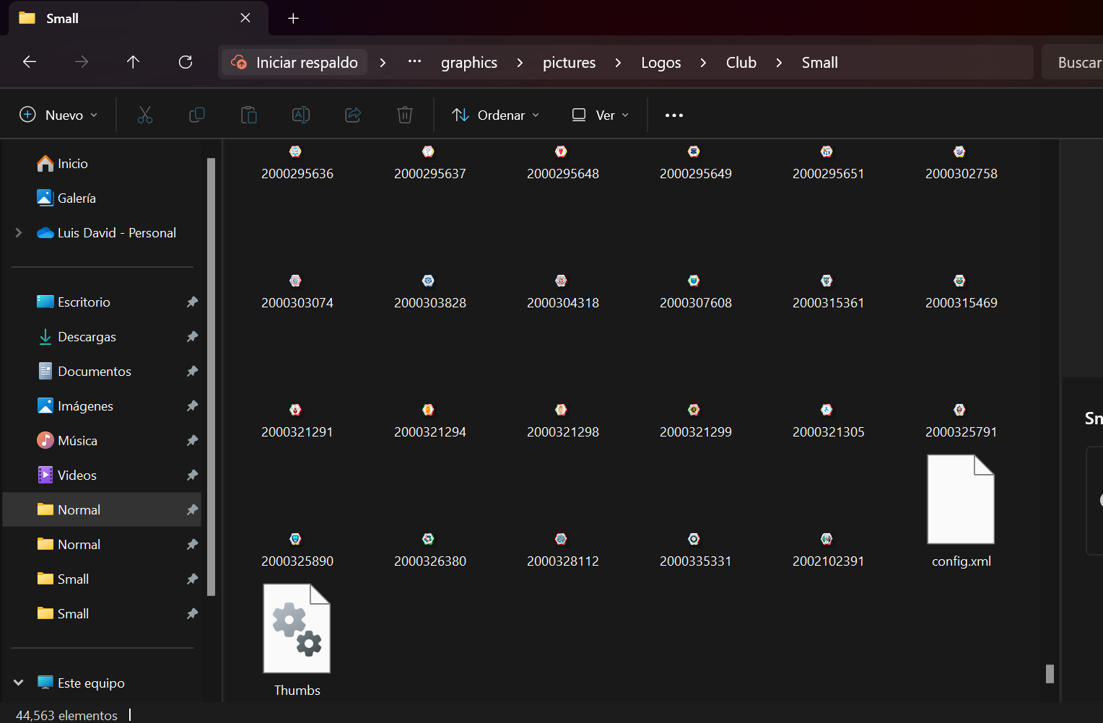Viewport: 1103px width, 723px height.
Task: Refresh the current folder view
Action: (186, 62)
